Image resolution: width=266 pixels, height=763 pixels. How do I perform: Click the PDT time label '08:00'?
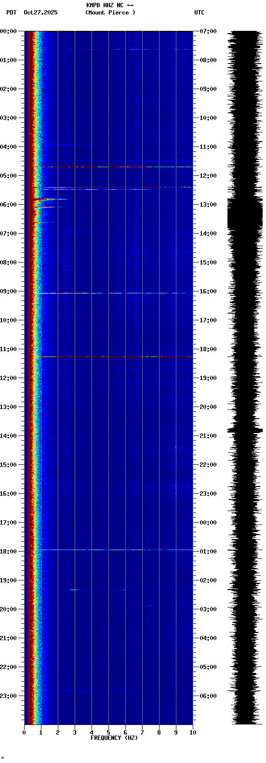click(9, 263)
